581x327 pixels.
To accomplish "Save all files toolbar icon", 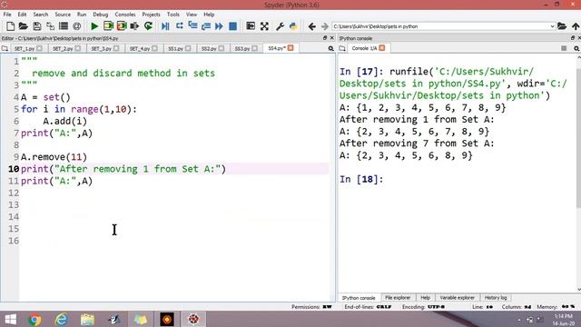I will tap(50, 26).
